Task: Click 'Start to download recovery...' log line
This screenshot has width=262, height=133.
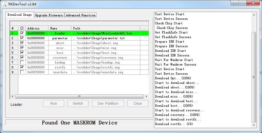Action: [x=179, y=110]
